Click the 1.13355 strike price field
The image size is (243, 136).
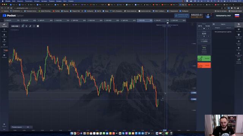204,41
